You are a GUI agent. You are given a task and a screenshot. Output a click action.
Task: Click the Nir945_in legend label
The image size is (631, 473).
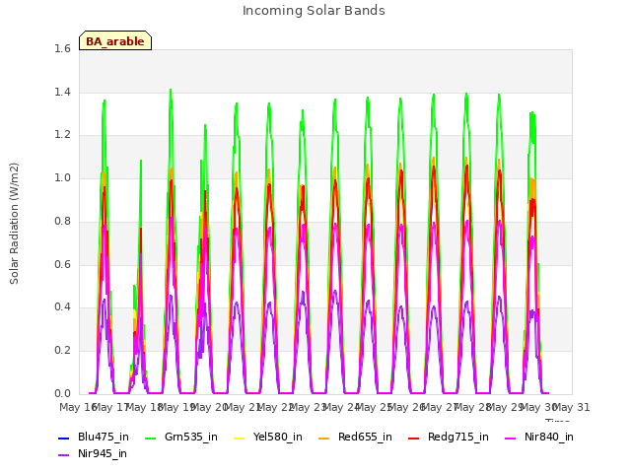[x=103, y=453]
